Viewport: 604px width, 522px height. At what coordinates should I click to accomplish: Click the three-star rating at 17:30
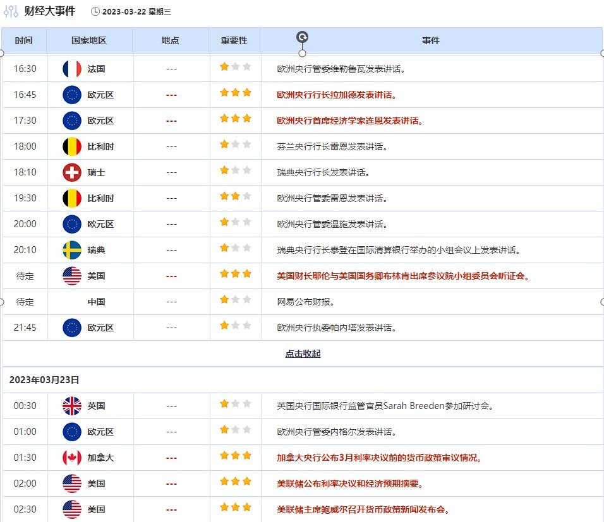point(235,119)
